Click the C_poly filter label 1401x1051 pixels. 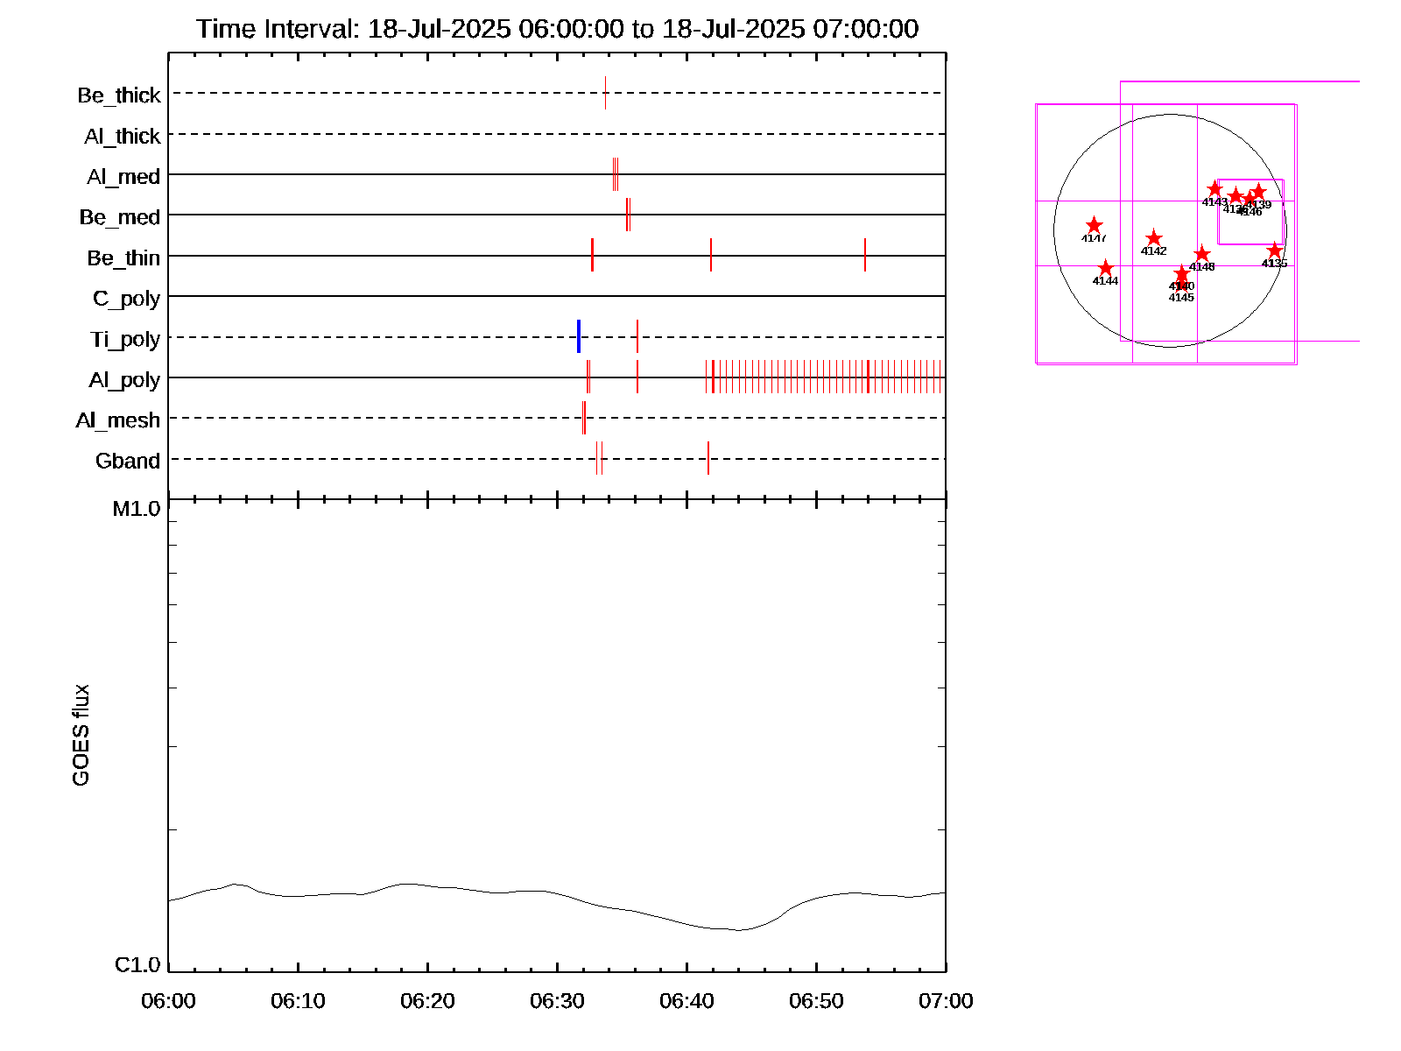tap(126, 299)
